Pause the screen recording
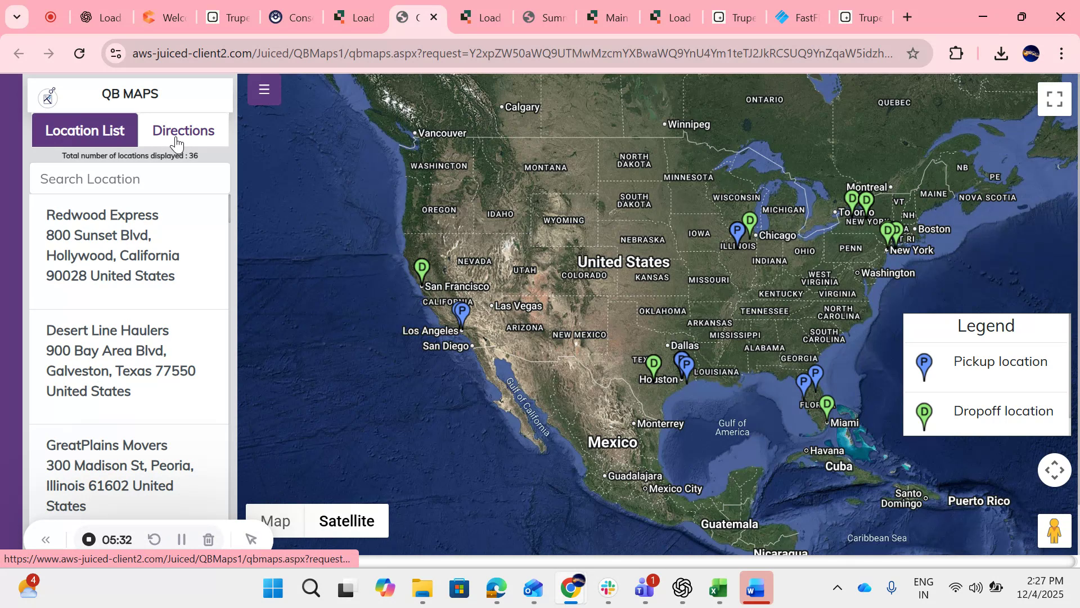The width and height of the screenshot is (1080, 608). click(181, 539)
